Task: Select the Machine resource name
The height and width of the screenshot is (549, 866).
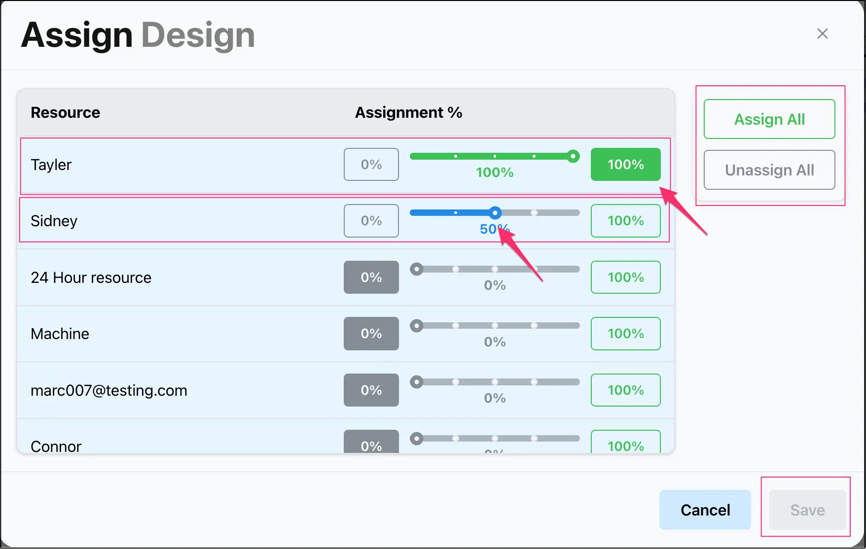Action: coord(60,334)
